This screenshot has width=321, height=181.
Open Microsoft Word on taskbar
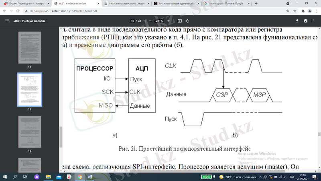[x=90, y=177]
